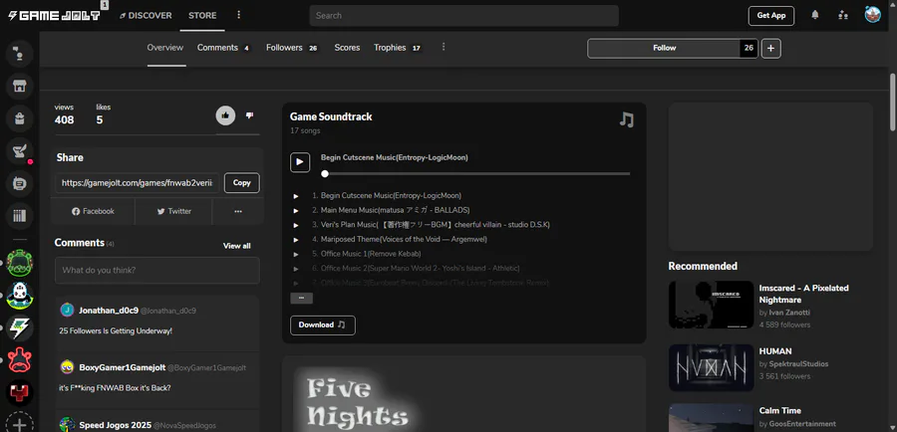Open friend requests icon in top bar
This screenshot has width=897, height=432.
[842, 16]
